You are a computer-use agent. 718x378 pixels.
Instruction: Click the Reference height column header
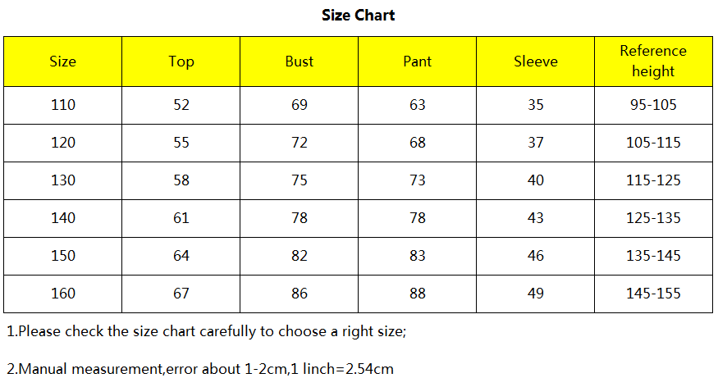pos(653,61)
